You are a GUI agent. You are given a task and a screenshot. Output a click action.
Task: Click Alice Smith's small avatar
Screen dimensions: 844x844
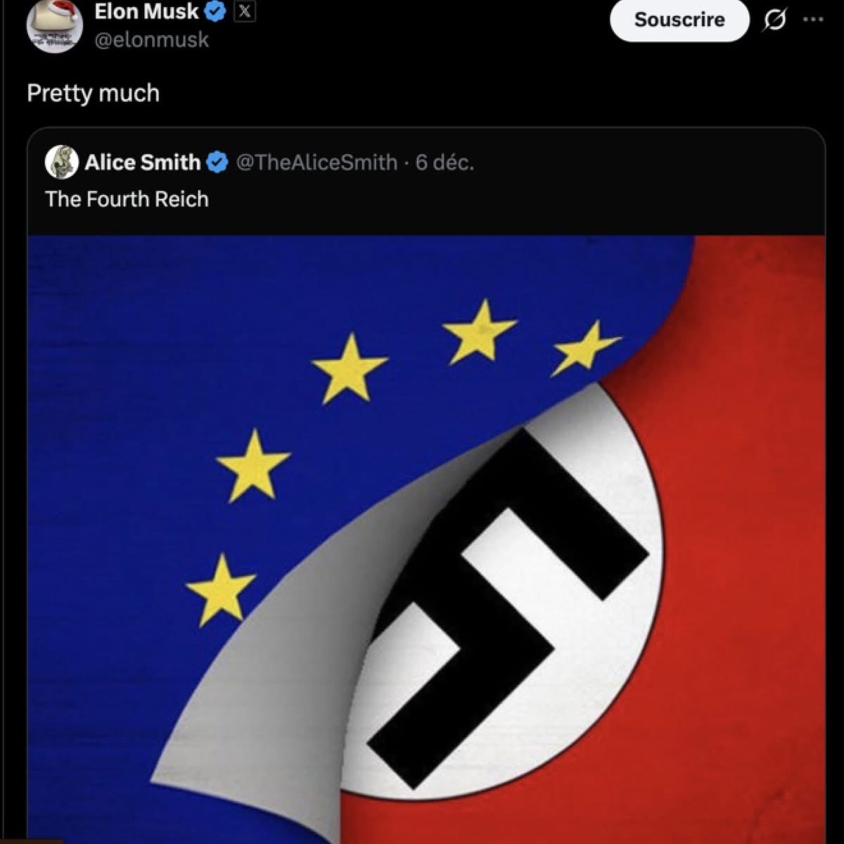click(x=61, y=162)
